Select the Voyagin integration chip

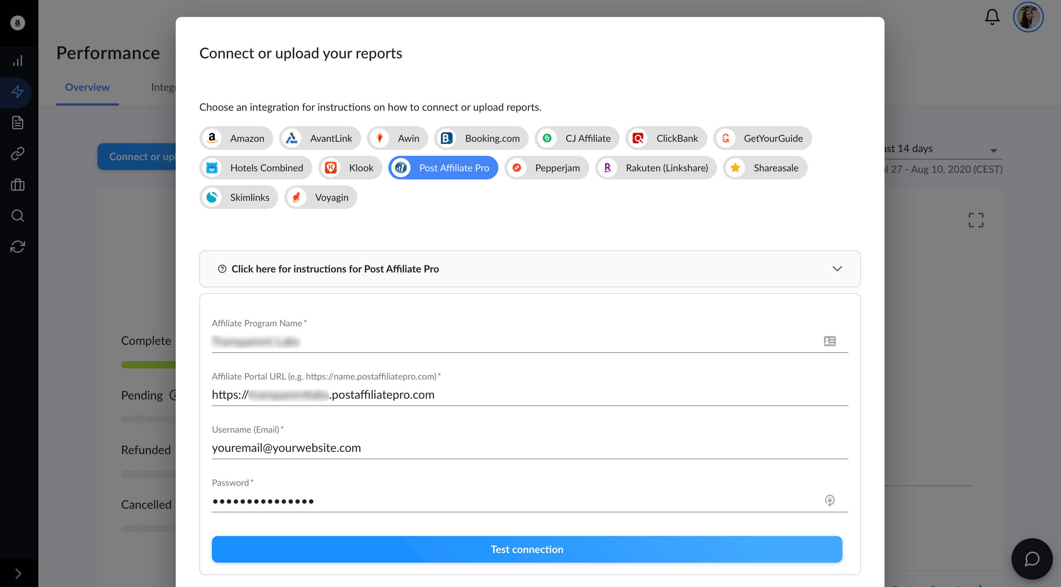320,197
